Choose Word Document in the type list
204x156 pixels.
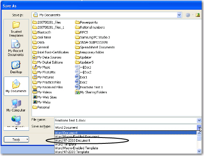coord(125,132)
